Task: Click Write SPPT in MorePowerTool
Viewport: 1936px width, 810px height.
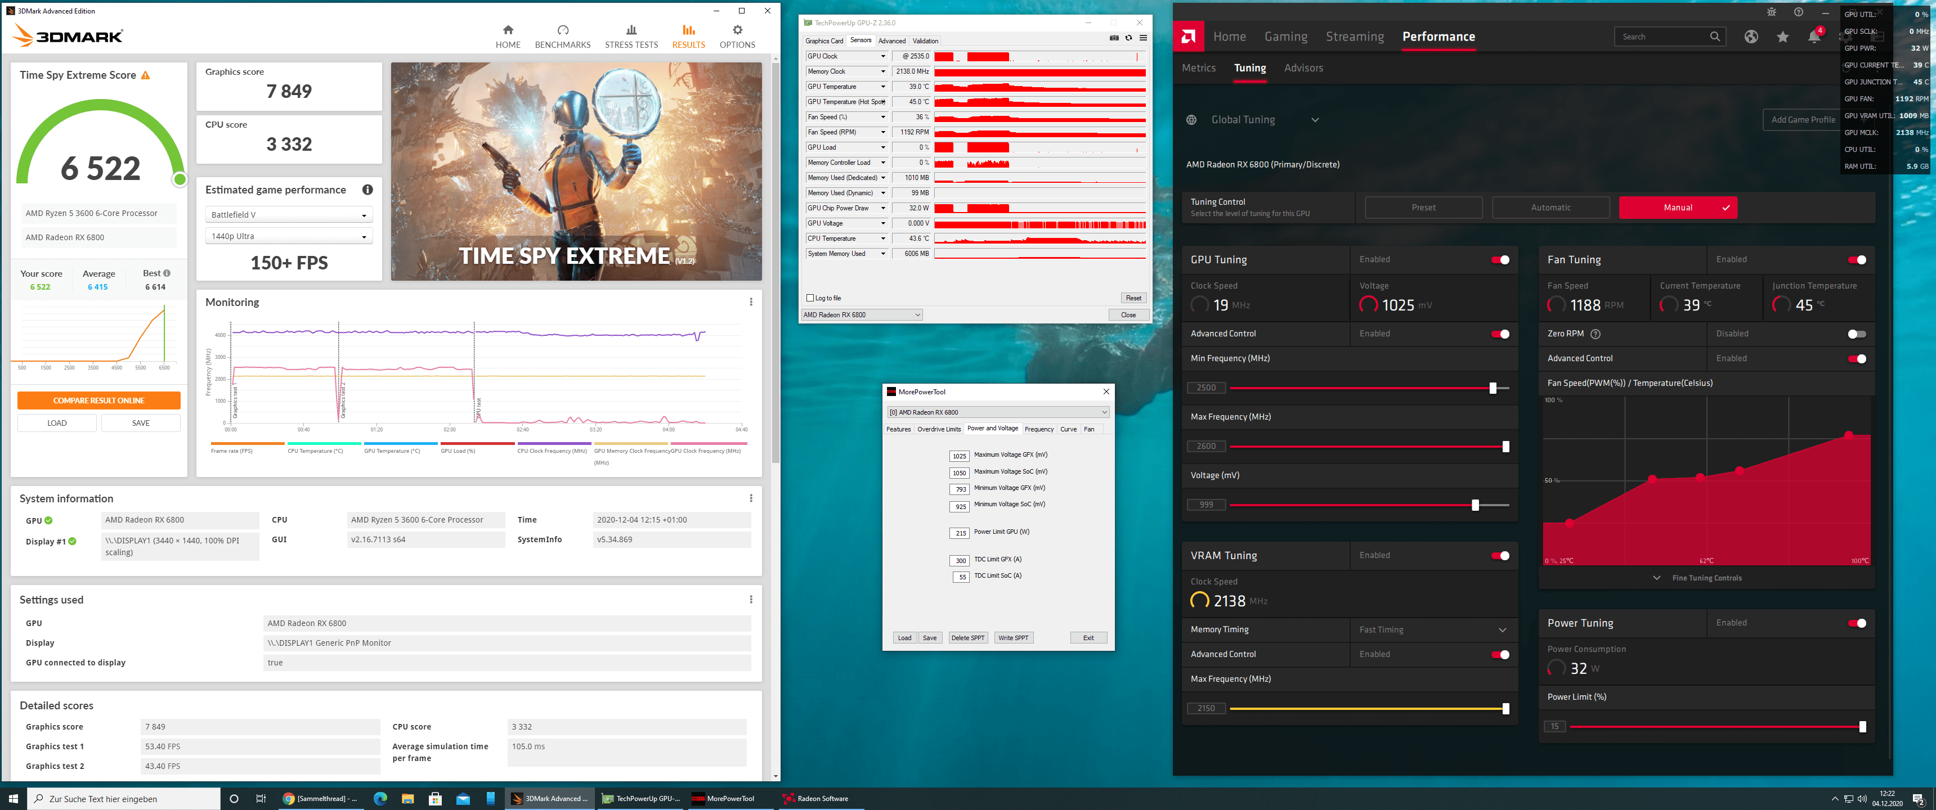Action: (1012, 638)
